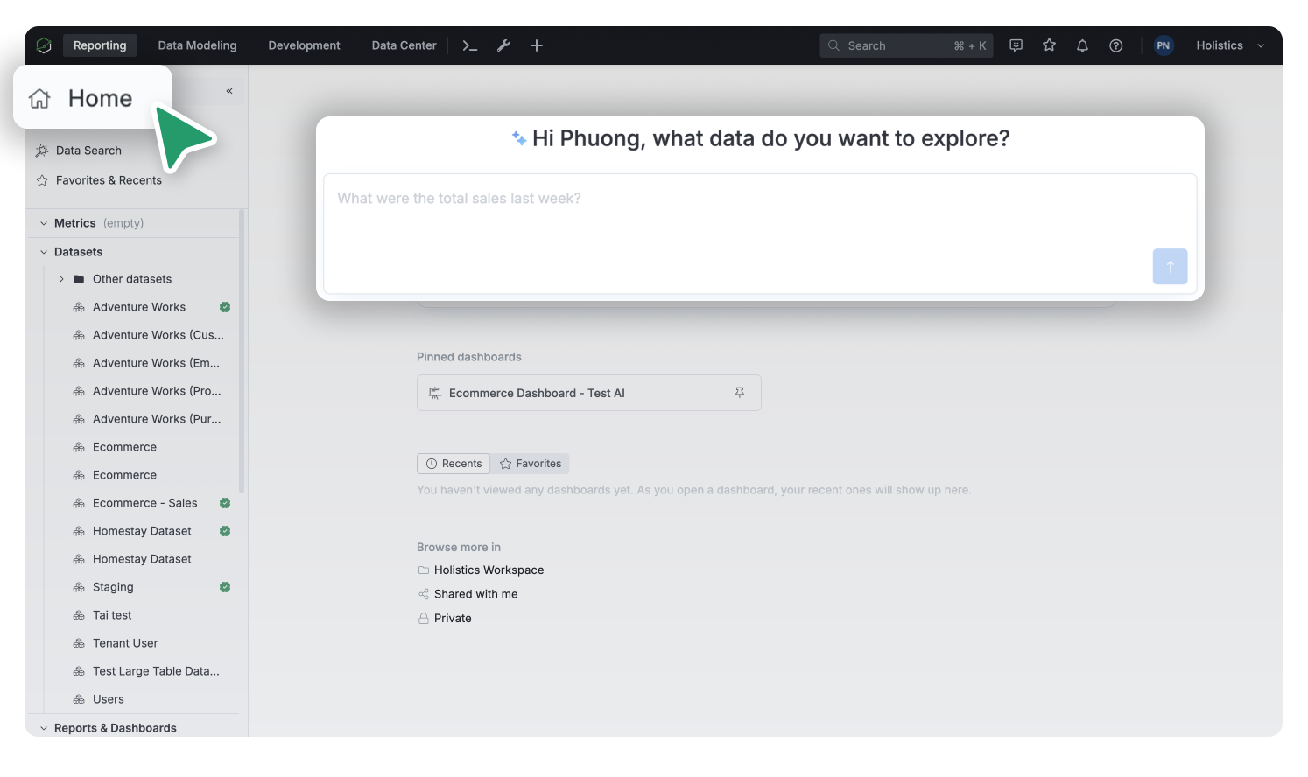Screen dimensions: 1308x777
Task: Open the help question mark icon
Action: click(x=1115, y=45)
